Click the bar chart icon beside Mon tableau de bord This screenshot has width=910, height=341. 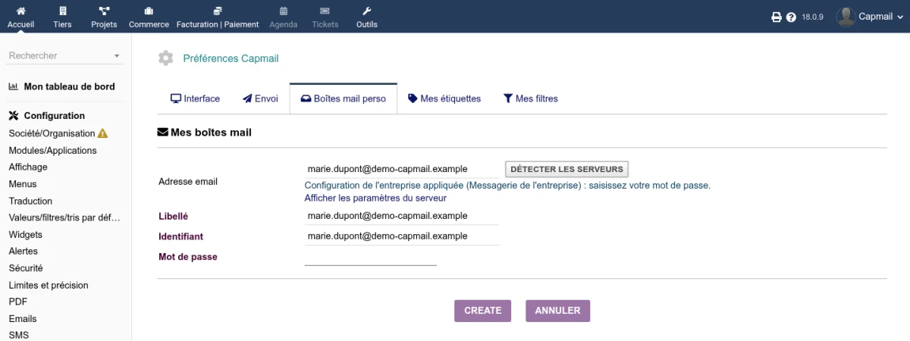click(14, 86)
